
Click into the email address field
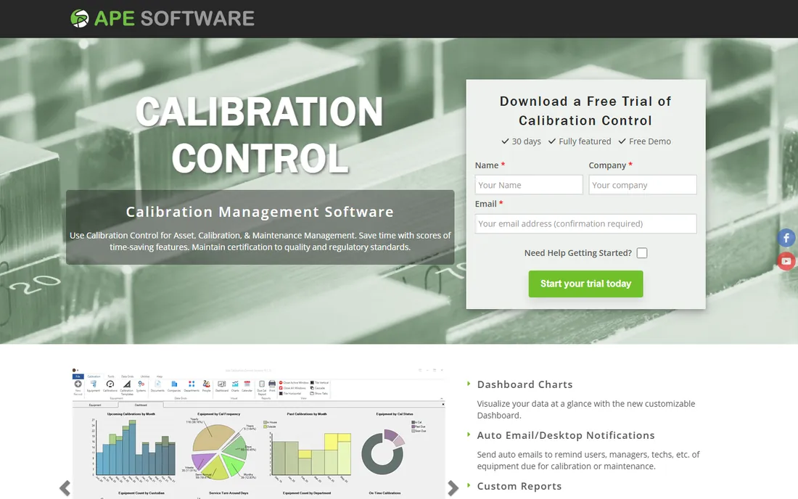pos(585,224)
